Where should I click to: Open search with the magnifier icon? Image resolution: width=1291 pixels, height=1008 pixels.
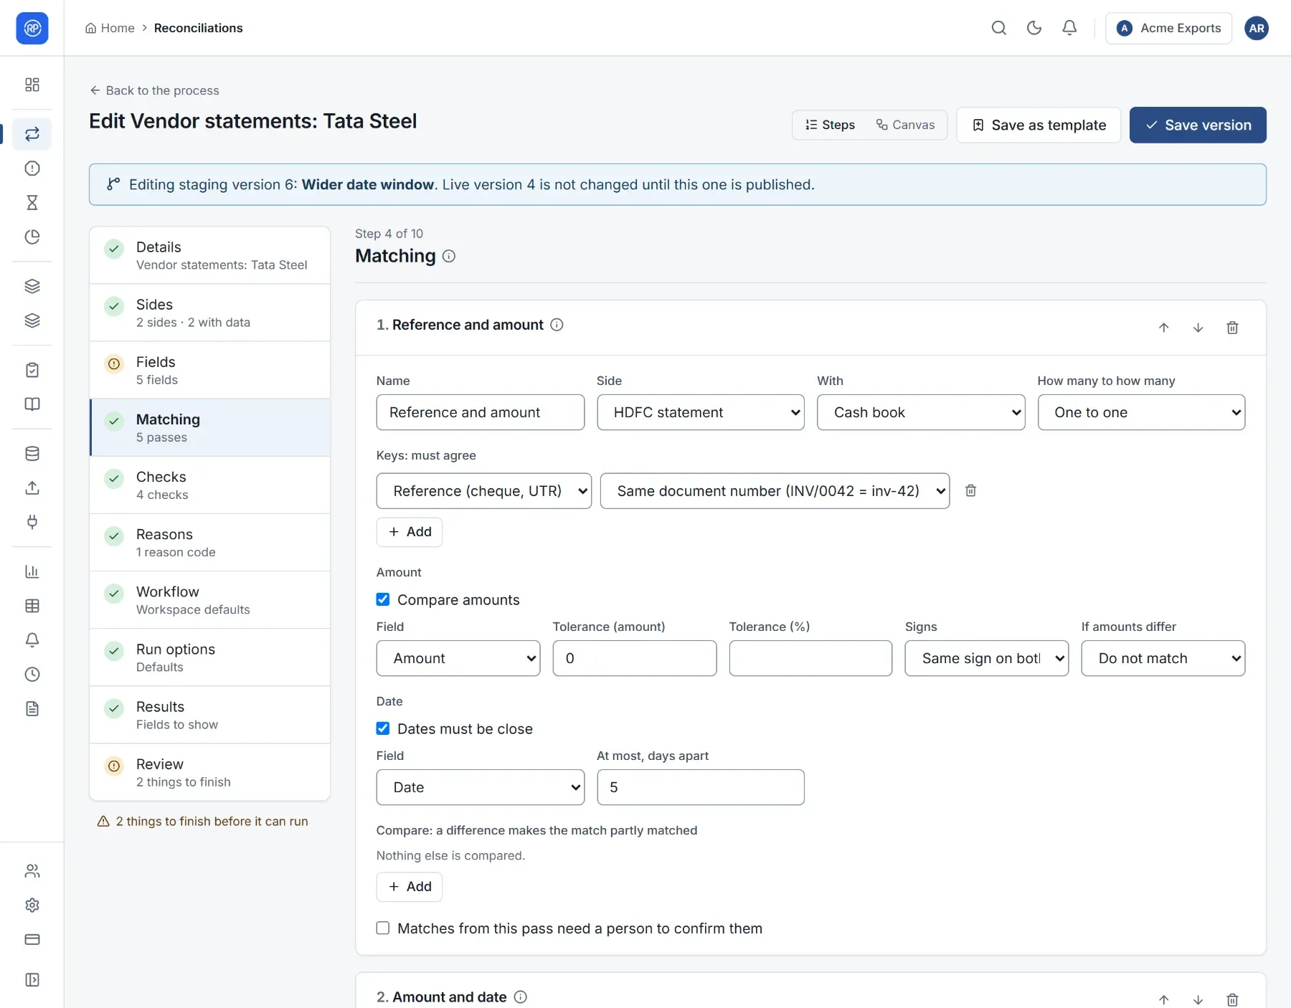(x=998, y=28)
